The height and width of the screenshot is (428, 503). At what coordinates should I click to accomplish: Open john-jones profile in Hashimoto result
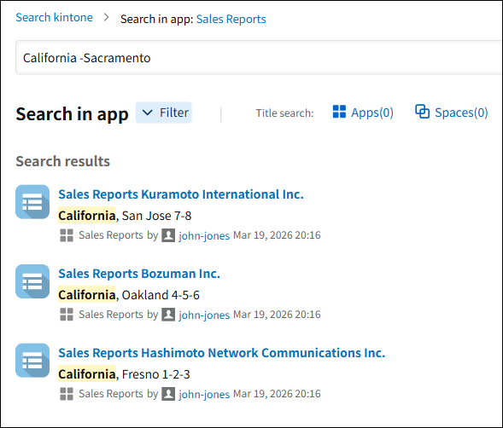(204, 394)
